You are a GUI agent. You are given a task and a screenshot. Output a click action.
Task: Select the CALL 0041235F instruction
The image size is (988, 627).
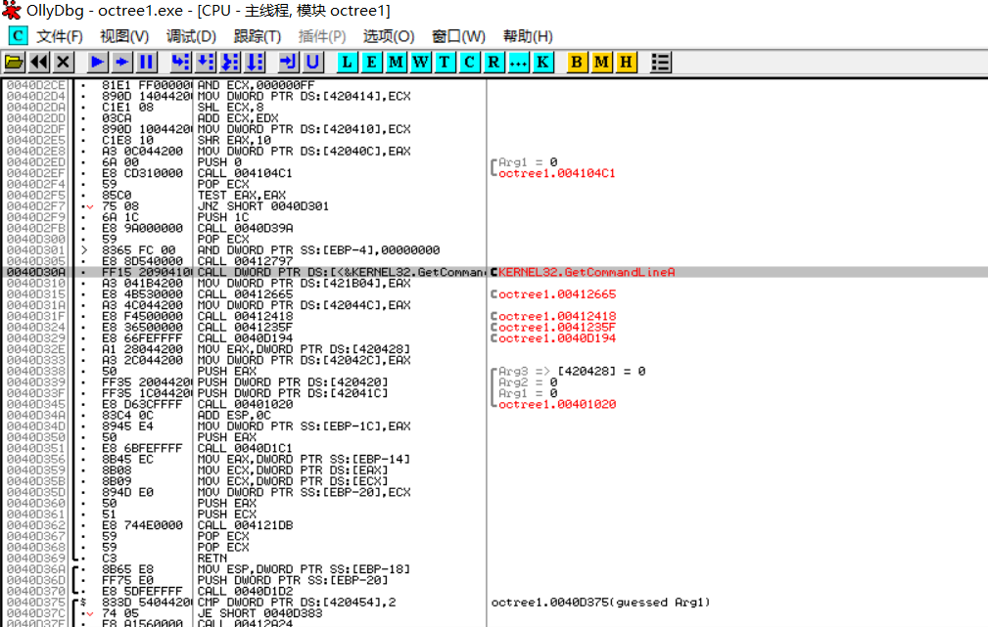coord(245,328)
